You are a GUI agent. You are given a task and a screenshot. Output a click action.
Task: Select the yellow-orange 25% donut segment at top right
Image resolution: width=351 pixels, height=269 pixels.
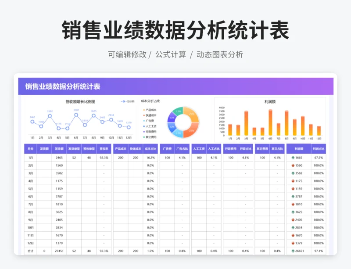pyautogui.click(x=191, y=114)
